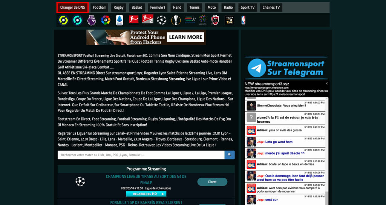Open the Moto menu item
Image resolution: width=386 pixels, height=205 pixels.
pyautogui.click(x=211, y=8)
